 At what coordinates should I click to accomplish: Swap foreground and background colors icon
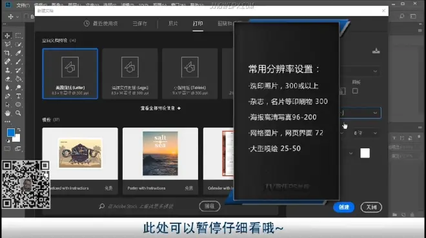pos(19,130)
